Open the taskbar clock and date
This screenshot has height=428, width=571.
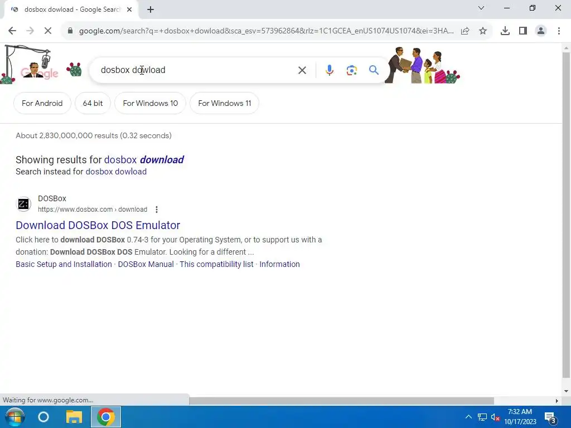click(520, 417)
